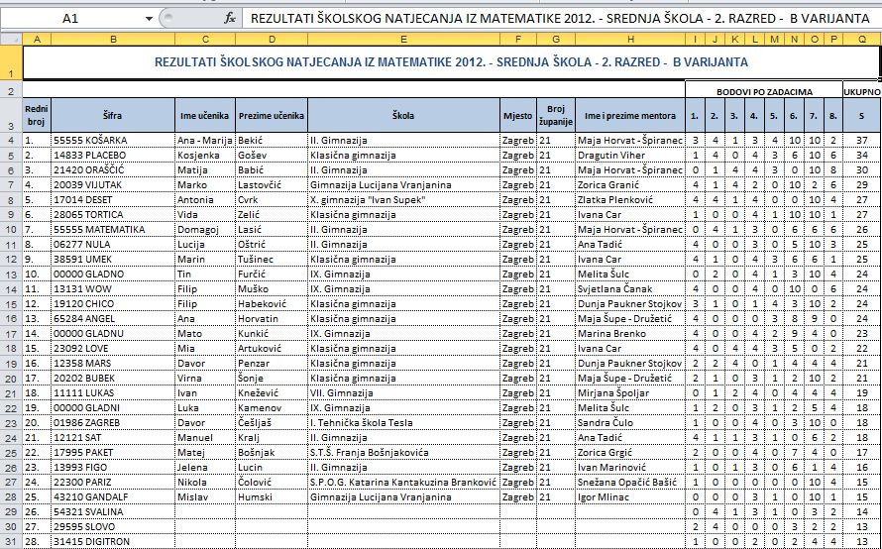Click the 'S' total header cell
Viewport: 882px width, 549px height.
(862, 115)
